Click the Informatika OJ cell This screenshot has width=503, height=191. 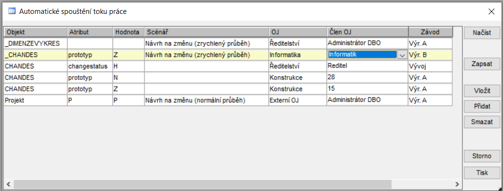(x=298, y=55)
